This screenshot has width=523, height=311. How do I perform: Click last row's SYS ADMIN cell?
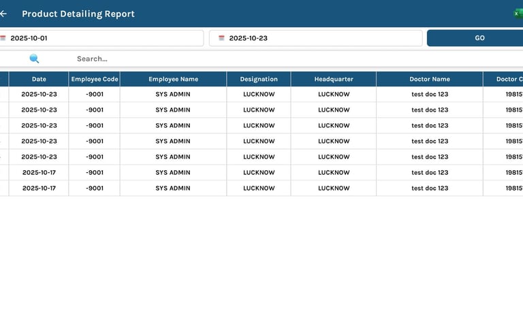173,188
